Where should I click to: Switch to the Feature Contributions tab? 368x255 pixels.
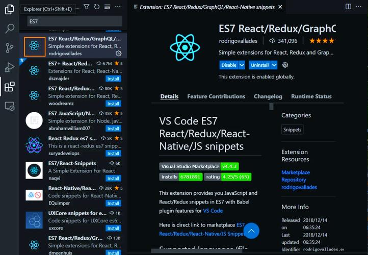(216, 96)
